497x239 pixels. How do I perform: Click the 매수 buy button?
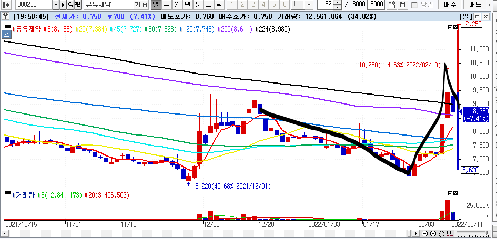point(450,5)
